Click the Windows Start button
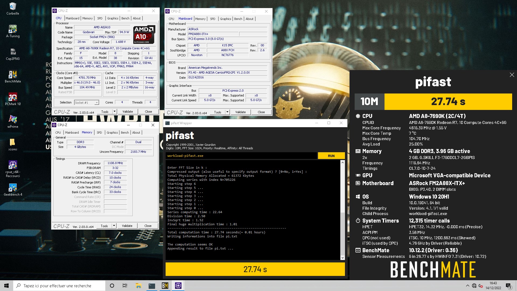Viewport: 517px width, 291px height. 6,286
